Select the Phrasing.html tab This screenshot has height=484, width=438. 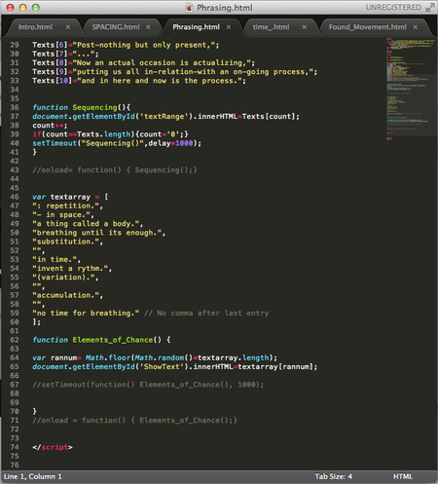(196, 27)
